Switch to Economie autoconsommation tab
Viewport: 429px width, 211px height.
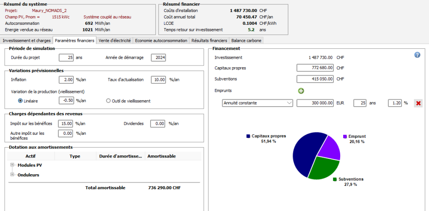(x=161, y=41)
